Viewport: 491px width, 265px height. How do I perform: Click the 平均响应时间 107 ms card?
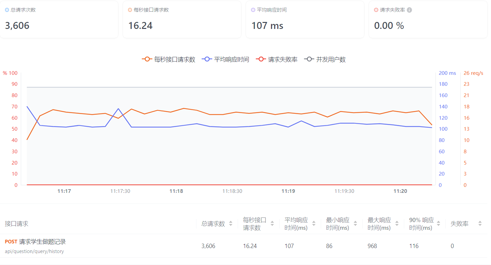(305, 19)
